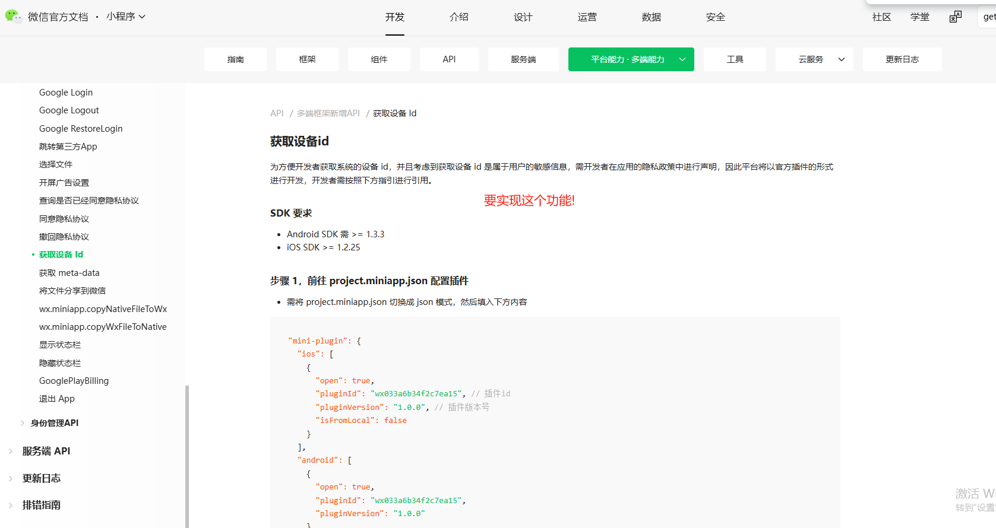Click the Android SDK 需 >= 1.3.3 line
The height and width of the screenshot is (528, 996).
tap(336, 234)
